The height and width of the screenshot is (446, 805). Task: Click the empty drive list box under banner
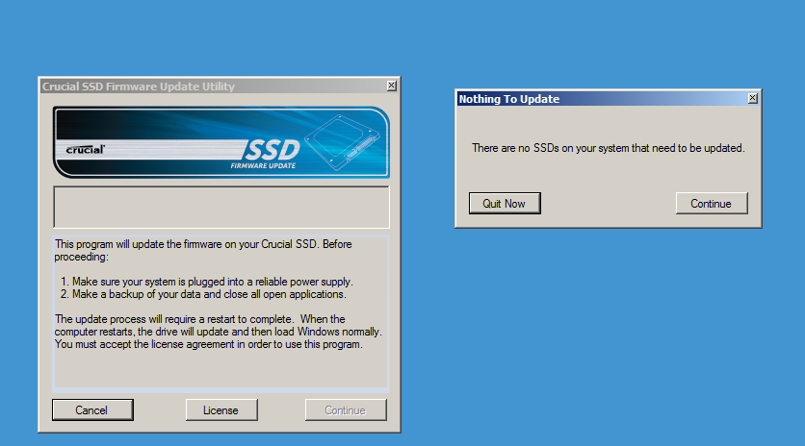(221, 207)
